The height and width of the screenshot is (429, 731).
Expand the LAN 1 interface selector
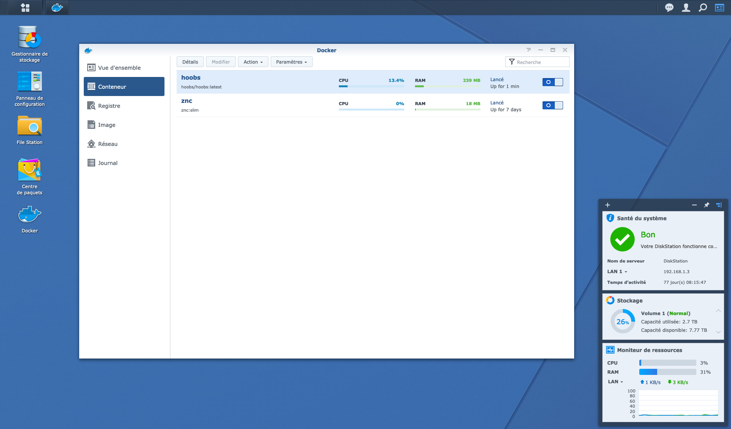617,272
